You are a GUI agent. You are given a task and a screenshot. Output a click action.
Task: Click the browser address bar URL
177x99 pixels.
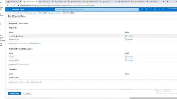coord(57,5)
